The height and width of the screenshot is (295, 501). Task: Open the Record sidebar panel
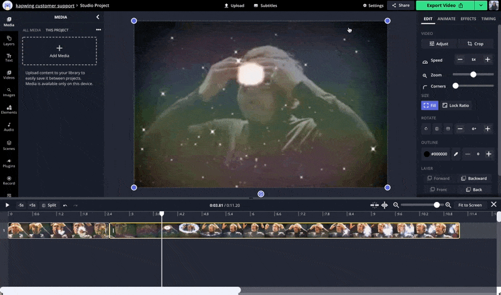tap(9, 181)
